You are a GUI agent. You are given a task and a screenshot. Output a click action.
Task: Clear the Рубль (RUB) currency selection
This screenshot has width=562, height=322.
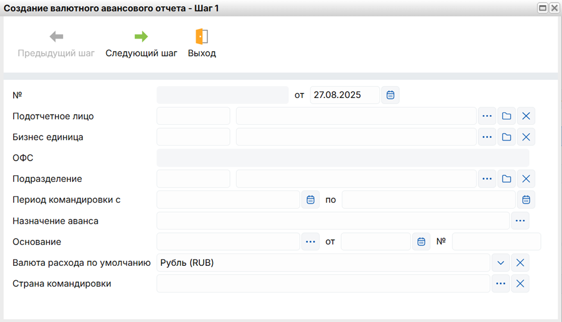[x=520, y=263]
